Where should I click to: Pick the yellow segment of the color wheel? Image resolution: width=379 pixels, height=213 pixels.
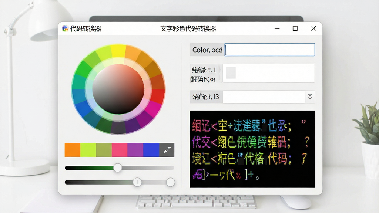point(118,50)
